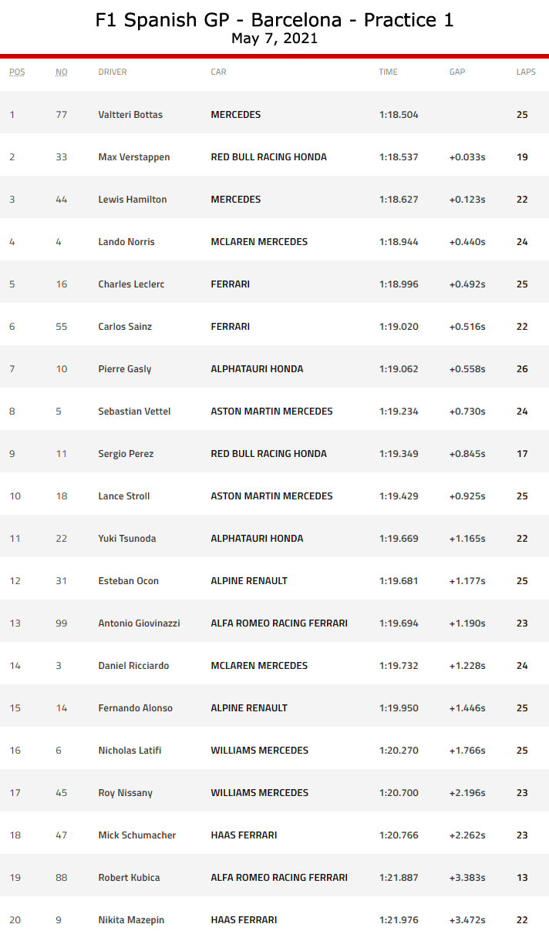Select driver Mick Schumacher
Screen dimensions: 549x934
(137, 835)
